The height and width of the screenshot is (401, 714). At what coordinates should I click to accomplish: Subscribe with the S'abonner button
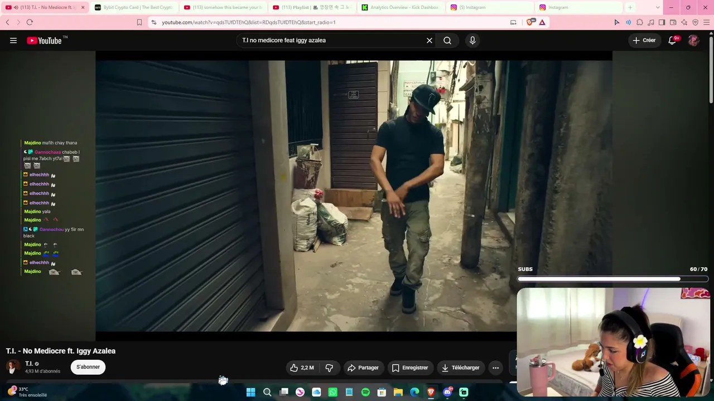tap(88, 367)
